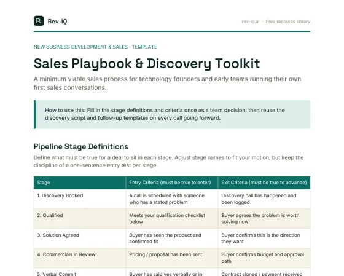The width and height of the screenshot is (344, 276).
Task: Select 'Buyer has seen the product' cell
Action: point(172,239)
